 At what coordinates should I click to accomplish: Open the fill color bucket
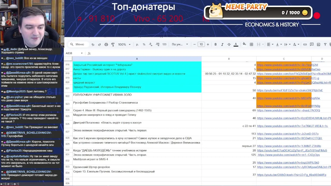click(244, 44)
